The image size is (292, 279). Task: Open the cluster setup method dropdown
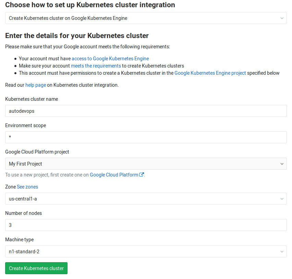[146, 18]
